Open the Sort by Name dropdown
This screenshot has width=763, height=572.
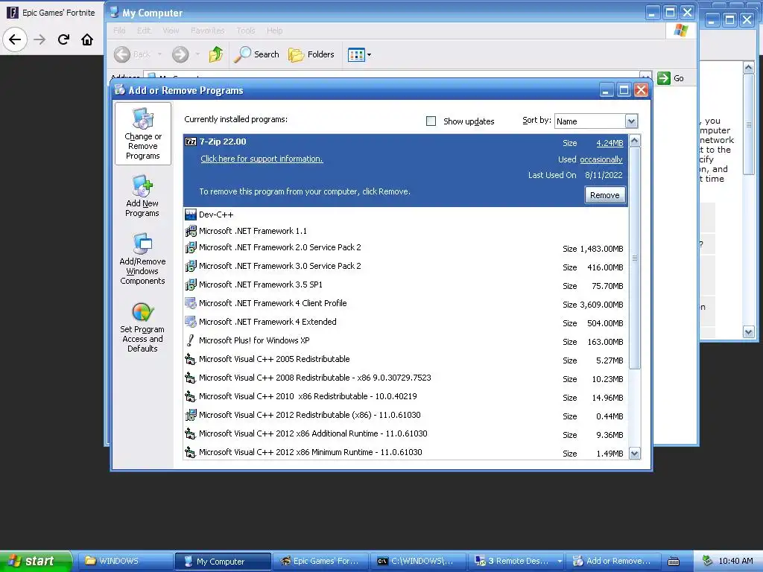click(x=631, y=121)
